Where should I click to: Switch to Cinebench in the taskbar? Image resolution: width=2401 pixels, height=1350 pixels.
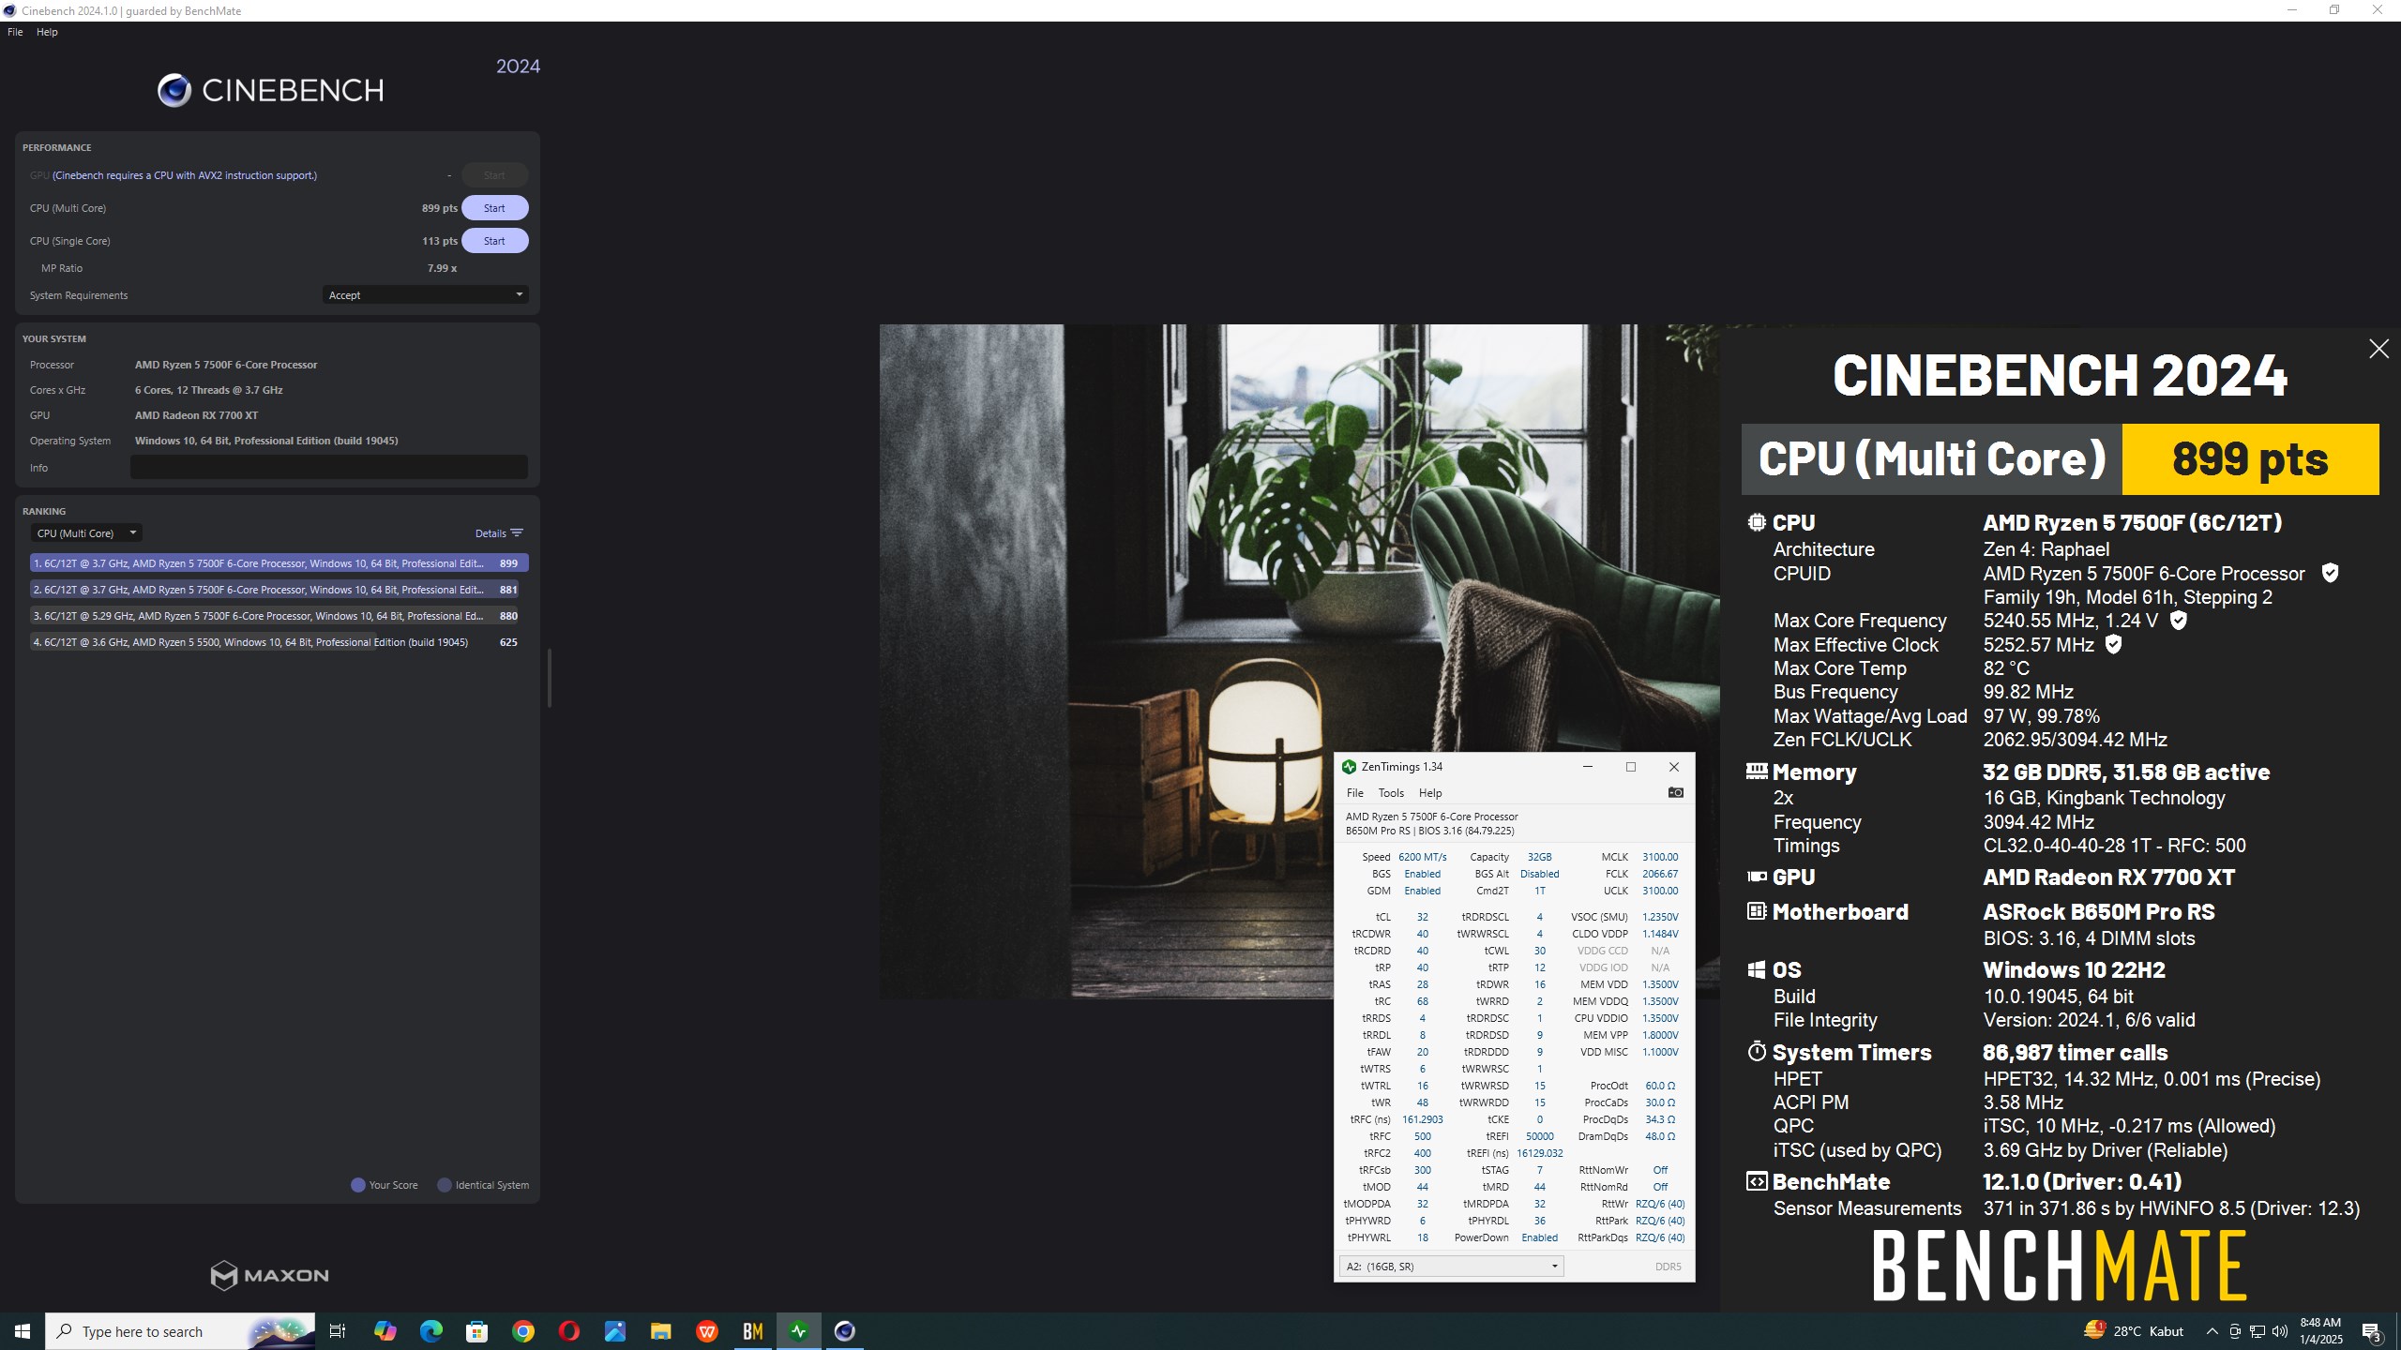[845, 1331]
